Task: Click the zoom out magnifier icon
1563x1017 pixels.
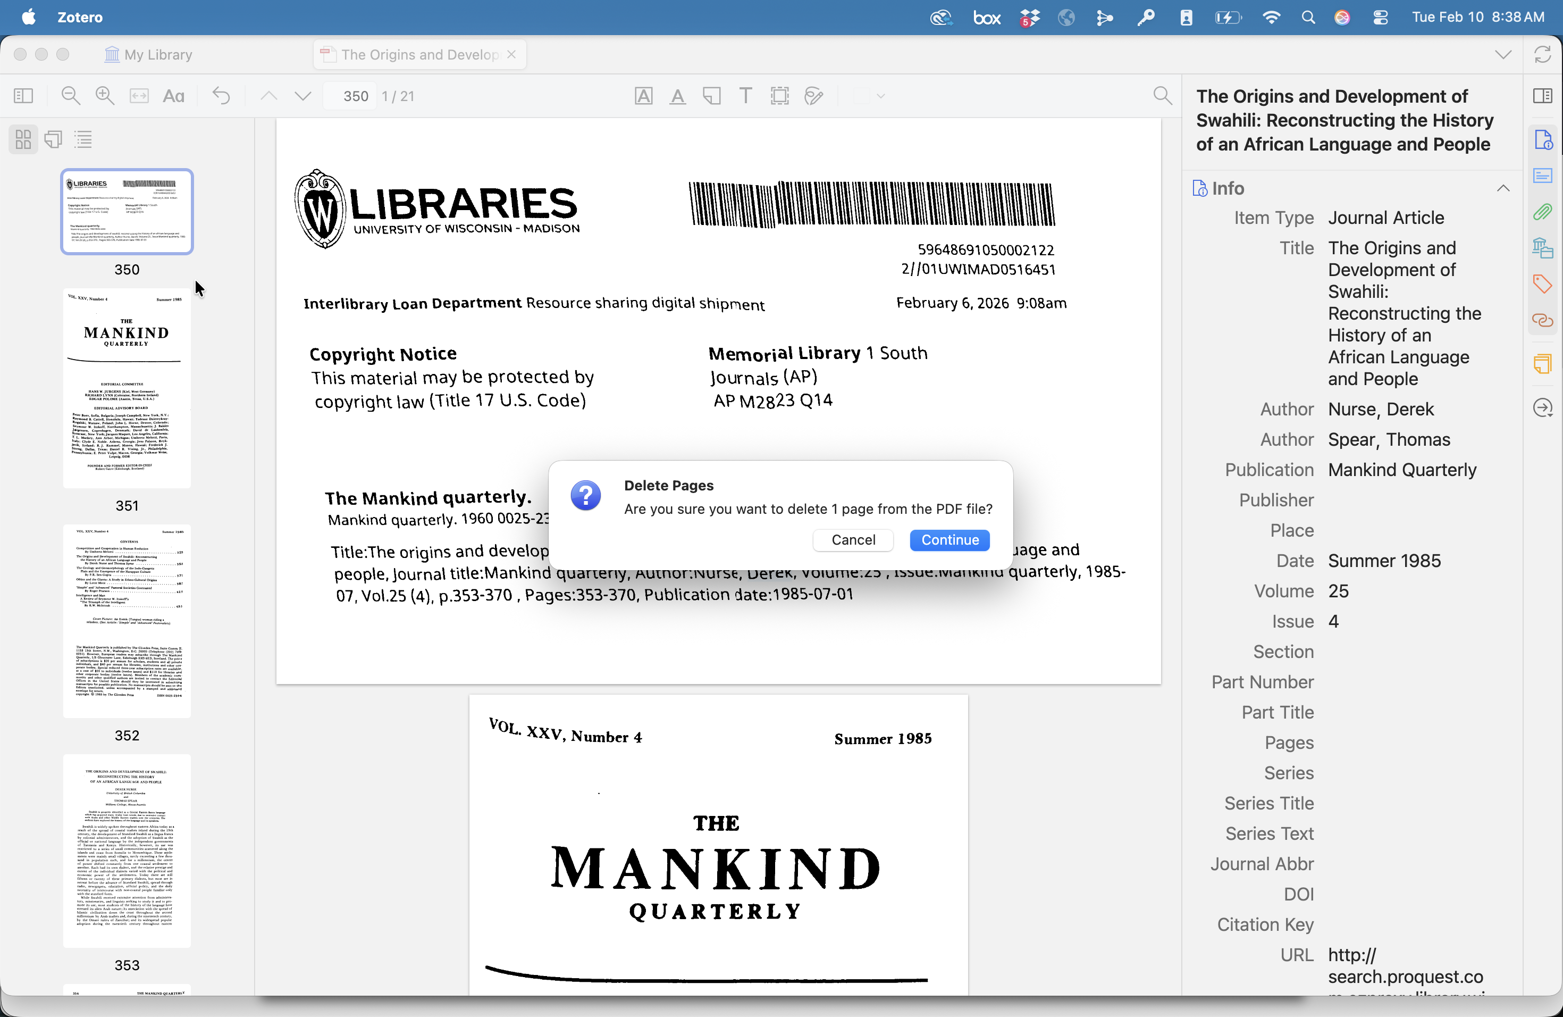Action: (70, 96)
